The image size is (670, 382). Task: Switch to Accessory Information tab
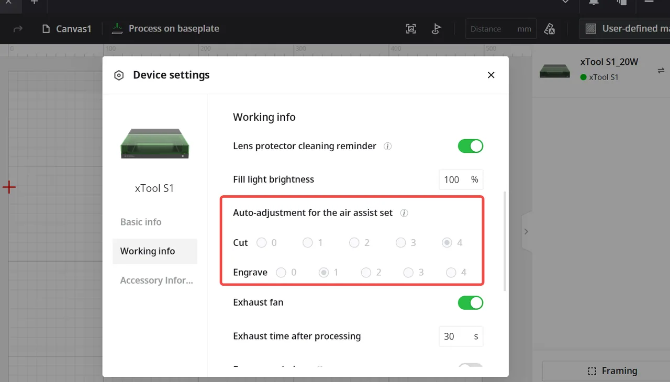pos(157,280)
